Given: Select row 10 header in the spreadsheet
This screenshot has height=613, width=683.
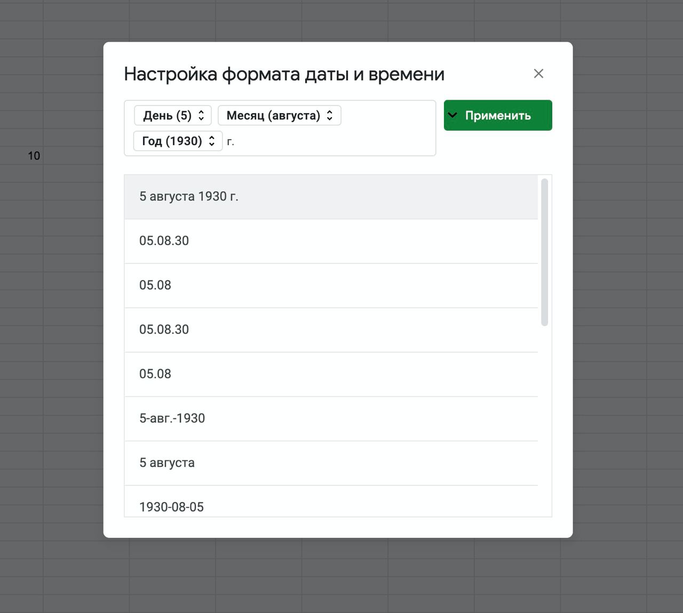Looking at the screenshot, I should (x=34, y=156).
